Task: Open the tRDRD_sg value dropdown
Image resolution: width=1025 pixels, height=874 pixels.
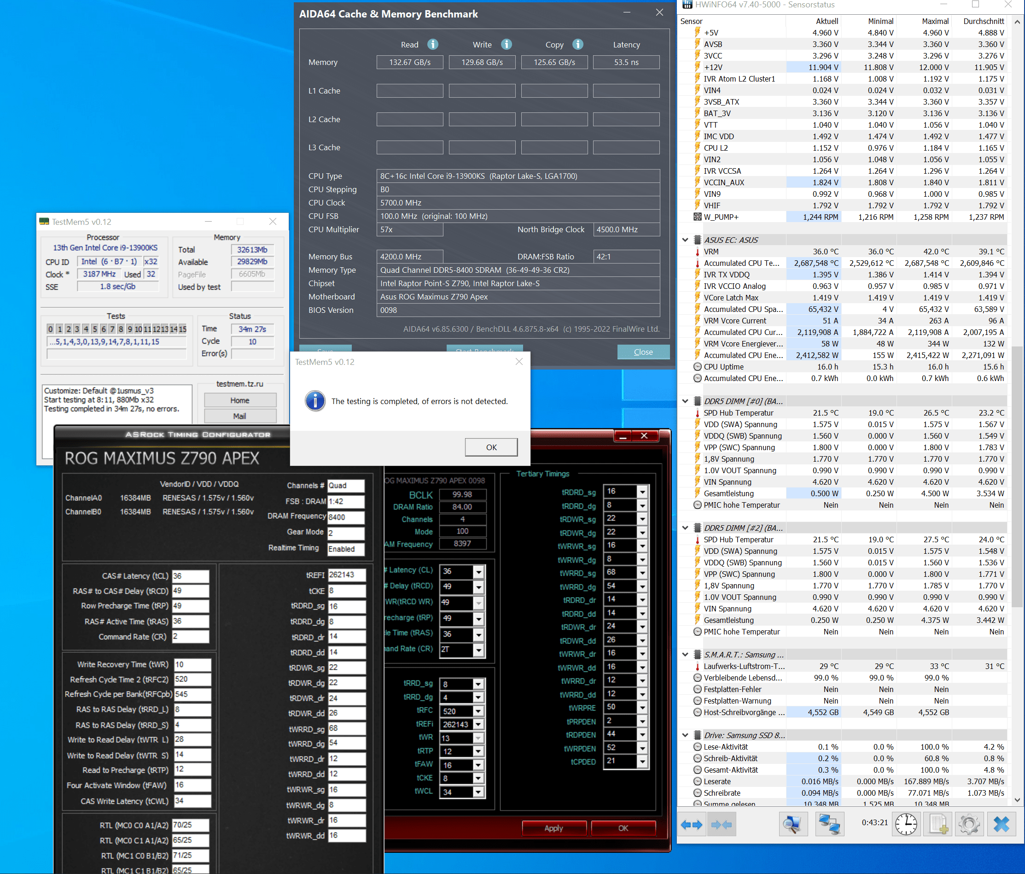Action: pyautogui.click(x=642, y=492)
